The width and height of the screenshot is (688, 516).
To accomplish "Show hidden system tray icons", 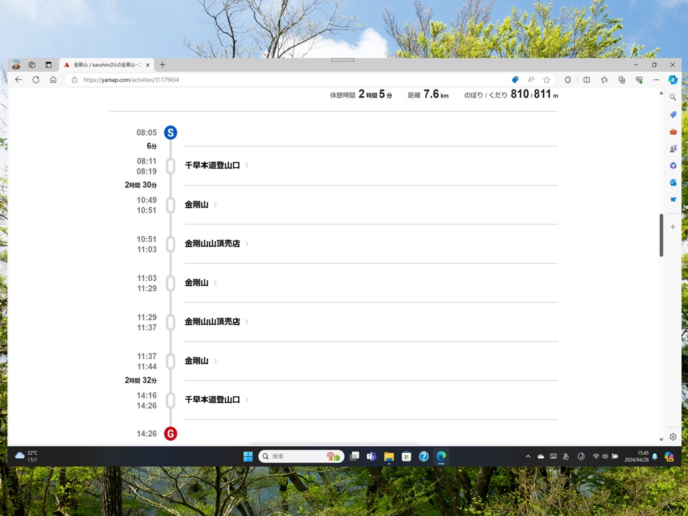I will (x=528, y=456).
